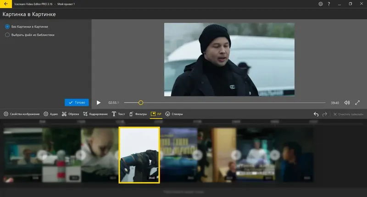Undo the last action
Image resolution: width=367 pixels, height=197 pixels.
point(316,114)
